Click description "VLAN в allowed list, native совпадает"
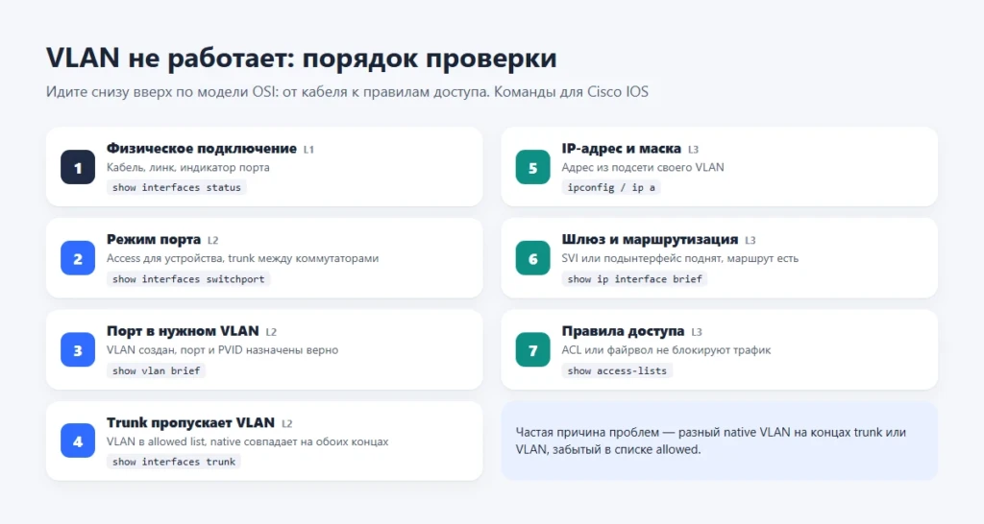This screenshot has width=984, height=524. [247, 441]
